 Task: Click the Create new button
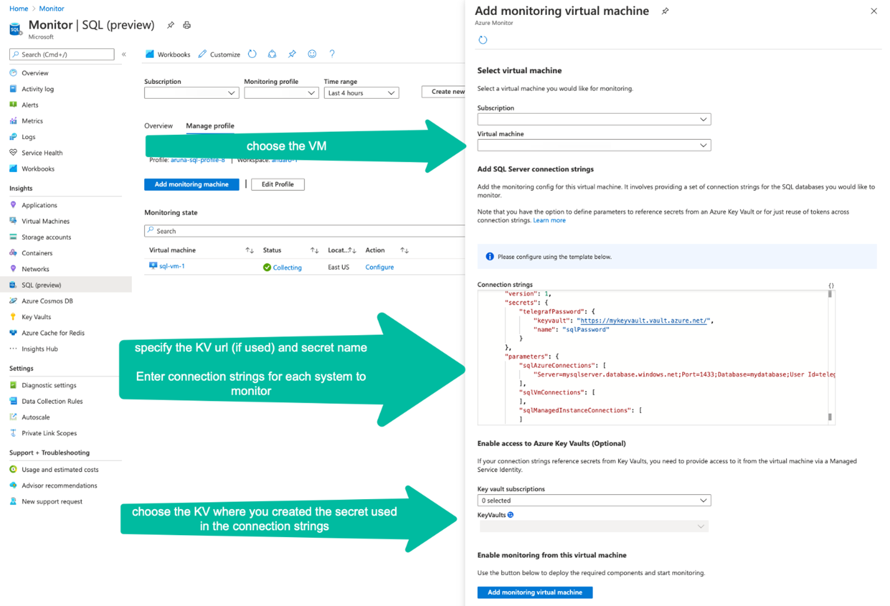point(443,91)
